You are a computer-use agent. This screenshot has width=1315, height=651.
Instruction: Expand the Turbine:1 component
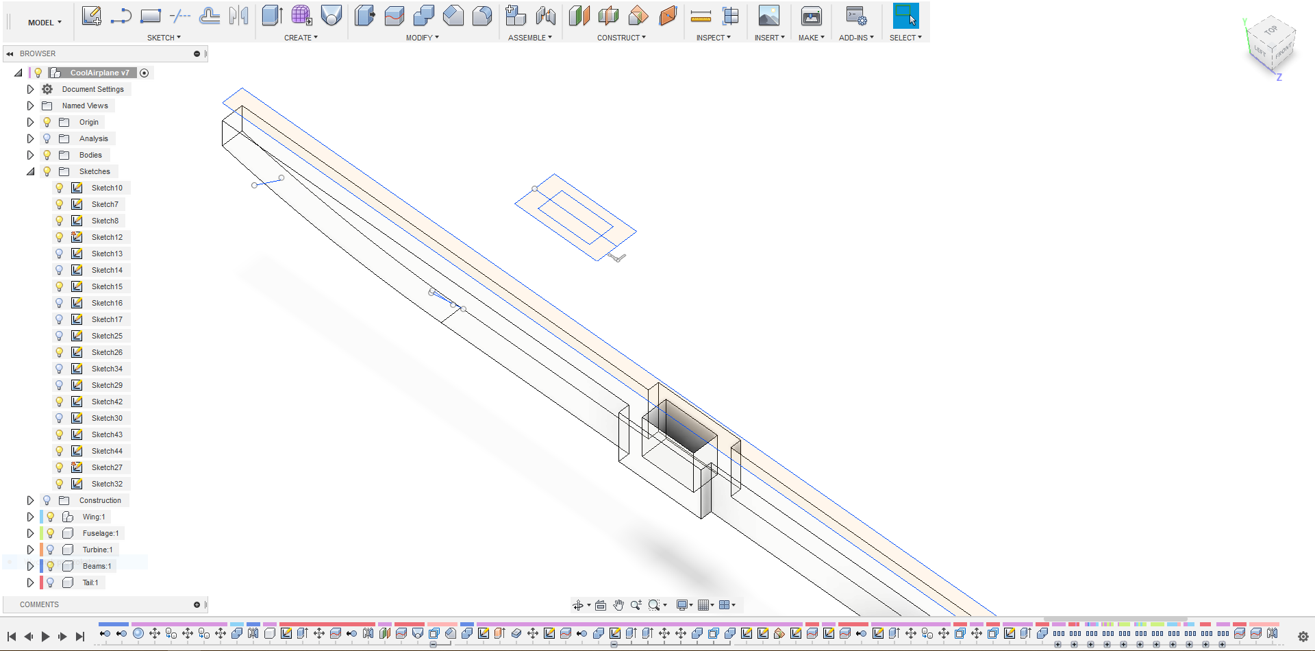pyautogui.click(x=30, y=550)
